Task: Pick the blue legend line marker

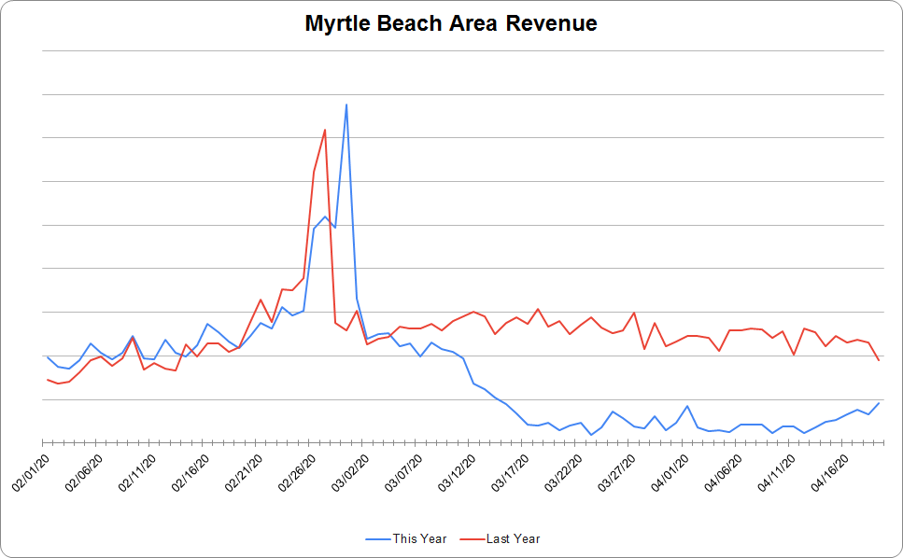Action: pos(378,539)
